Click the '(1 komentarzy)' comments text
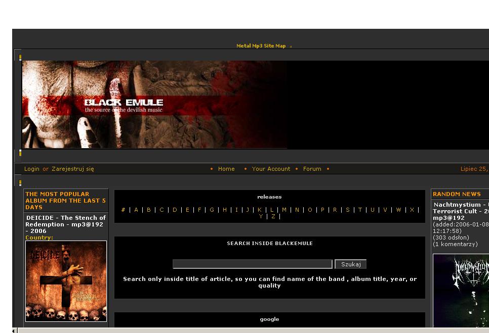The image size is (489, 333). click(x=455, y=244)
